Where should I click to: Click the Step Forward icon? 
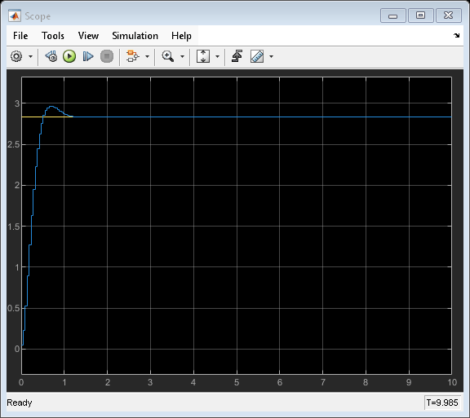pyautogui.click(x=88, y=56)
